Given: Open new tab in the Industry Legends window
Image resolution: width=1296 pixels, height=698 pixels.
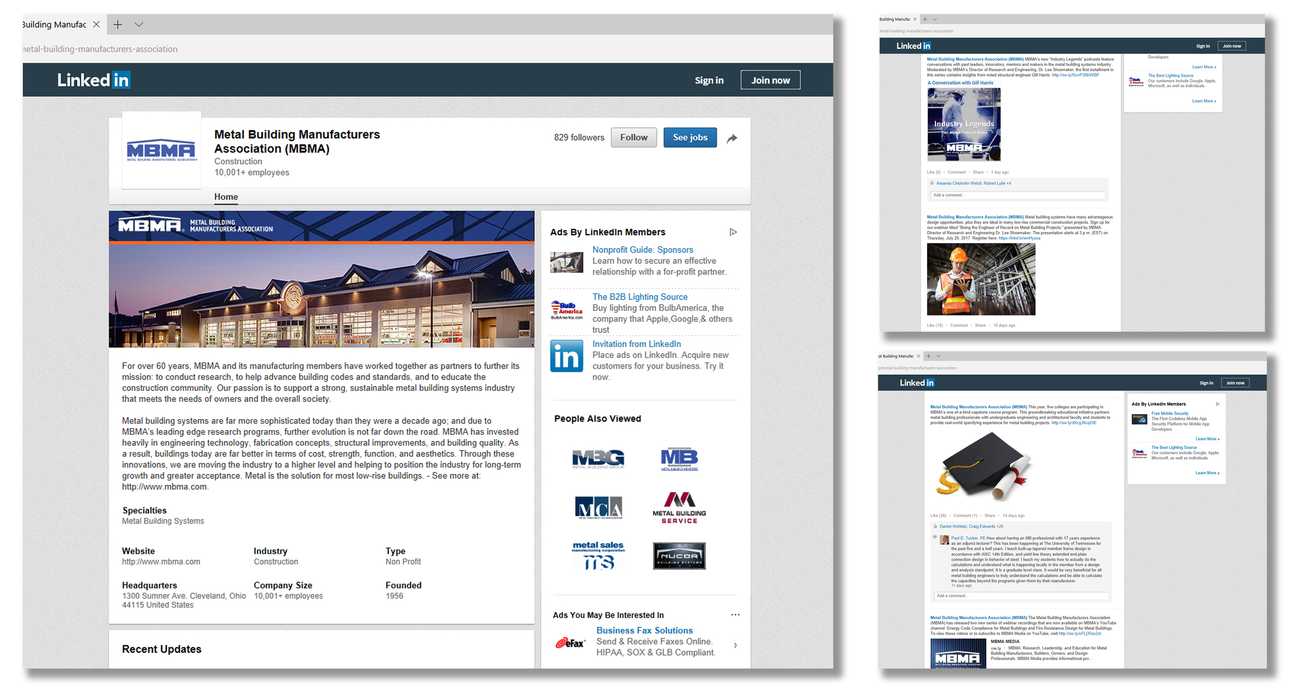Looking at the screenshot, I should 925,19.
